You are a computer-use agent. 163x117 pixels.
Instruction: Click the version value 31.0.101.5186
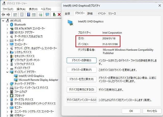(x=110, y=44)
